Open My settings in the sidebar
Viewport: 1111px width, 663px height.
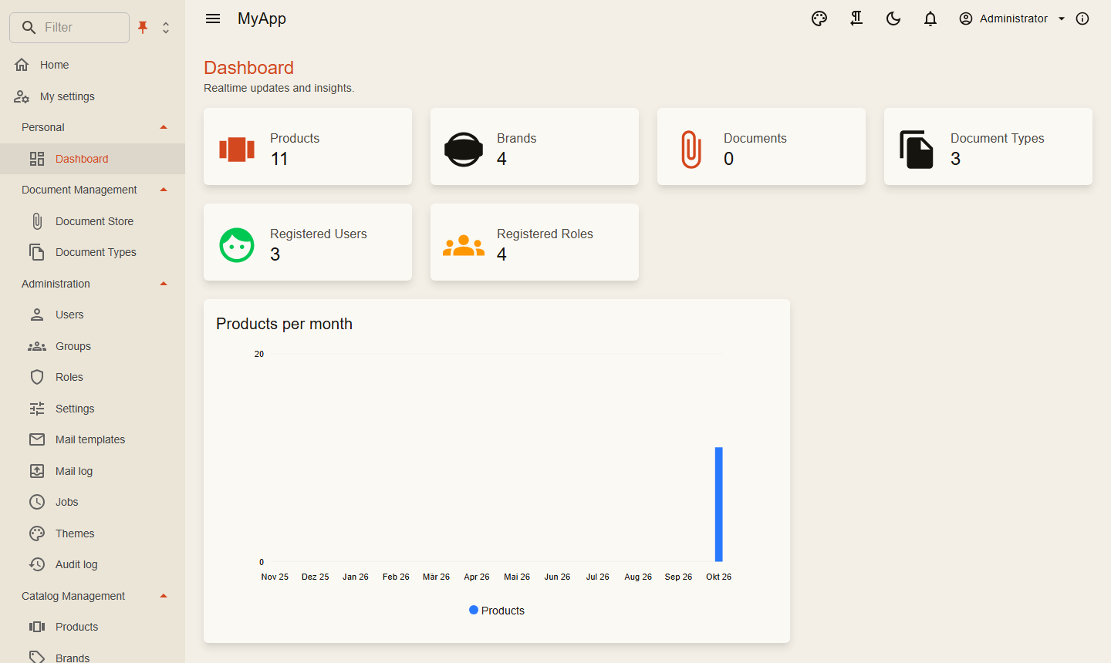[x=93, y=96]
